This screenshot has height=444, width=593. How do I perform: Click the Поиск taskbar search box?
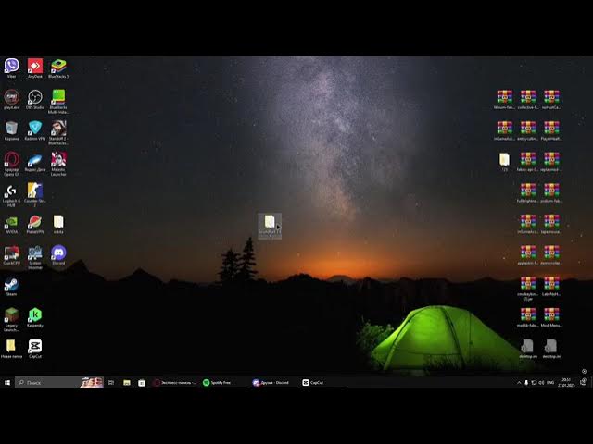pos(59,382)
